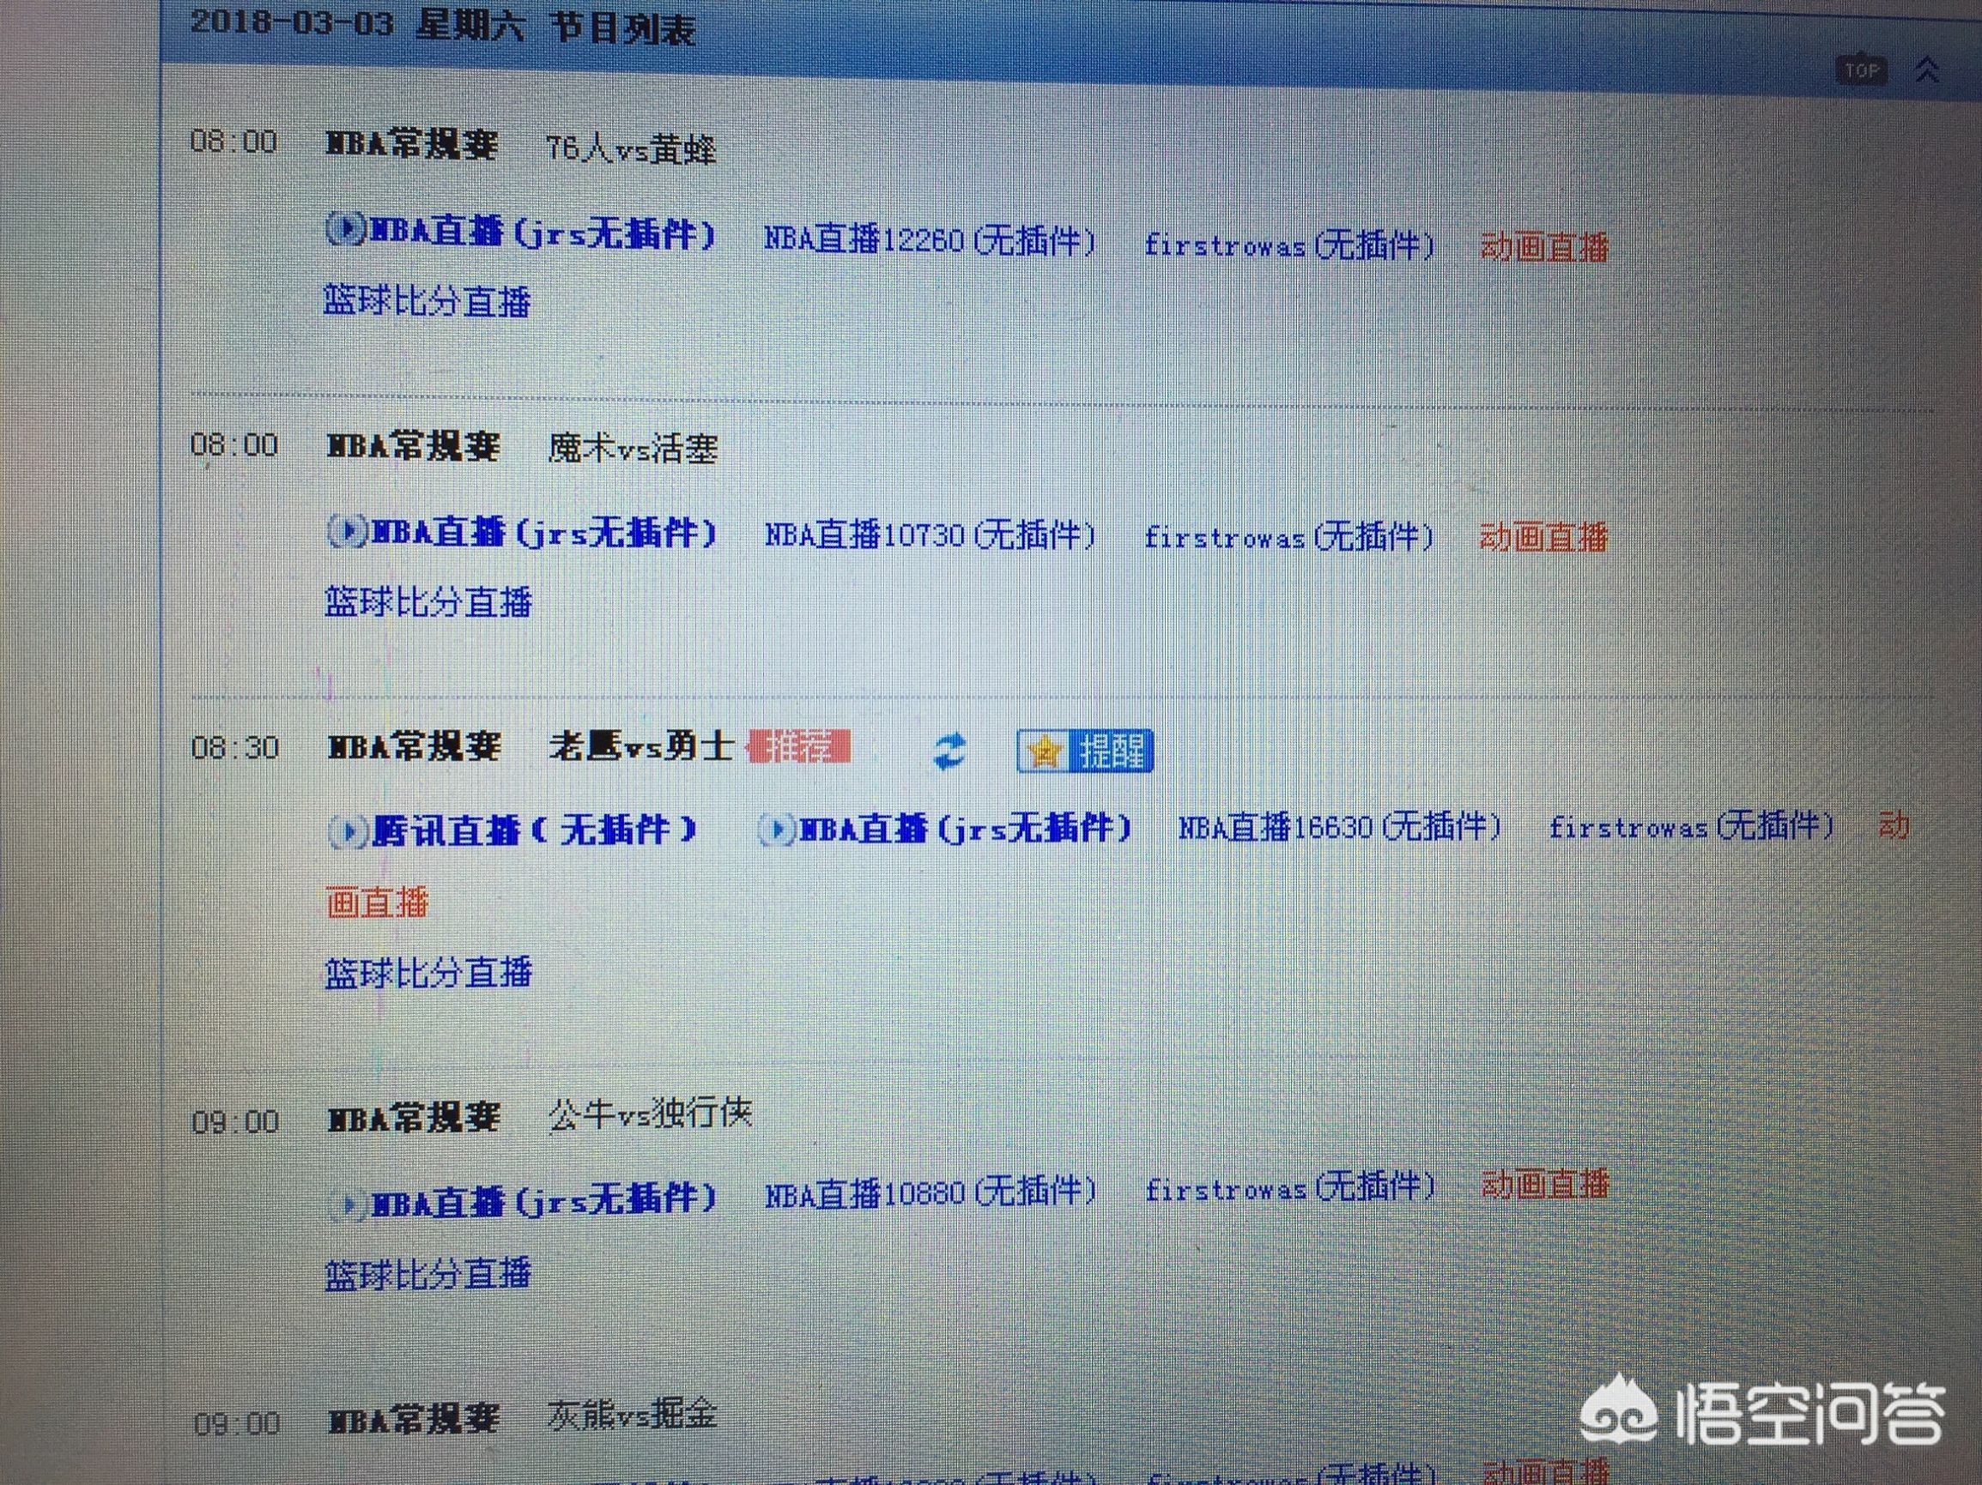The width and height of the screenshot is (1982, 1485).
Task: Open firstrowas link for 76人vs黄蜂
Action: pos(1288,244)
